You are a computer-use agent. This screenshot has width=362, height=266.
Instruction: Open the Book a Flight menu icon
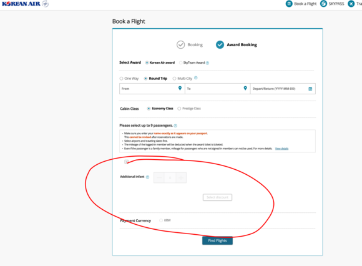289,4
